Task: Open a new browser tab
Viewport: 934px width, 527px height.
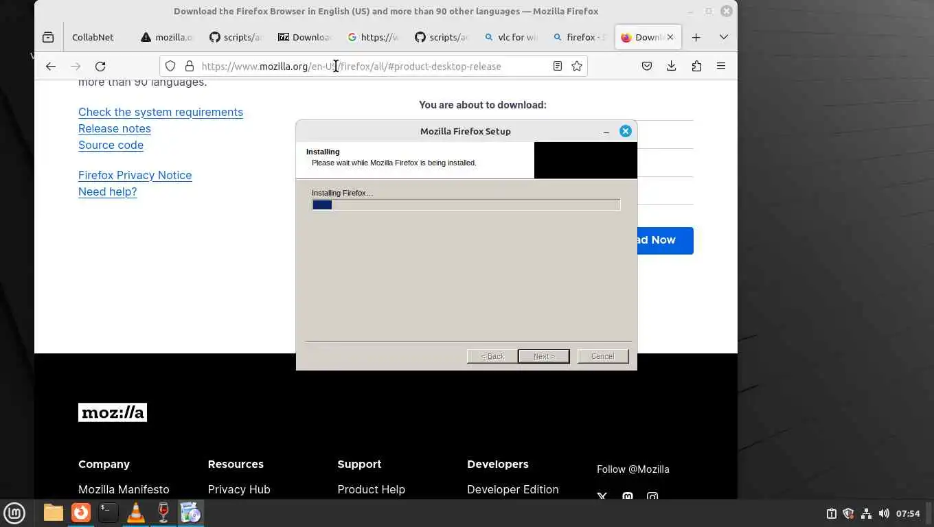Action: pos(696,37)
